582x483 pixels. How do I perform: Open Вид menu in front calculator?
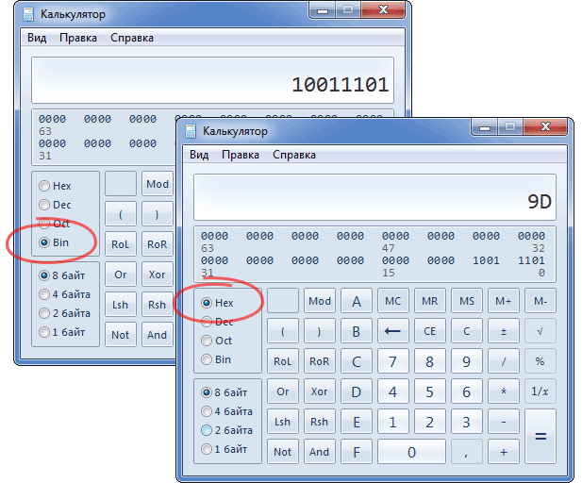pos(199,155)
